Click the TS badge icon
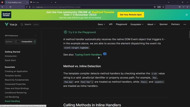The height and width of the screenshot is (107, 190). 105,54
